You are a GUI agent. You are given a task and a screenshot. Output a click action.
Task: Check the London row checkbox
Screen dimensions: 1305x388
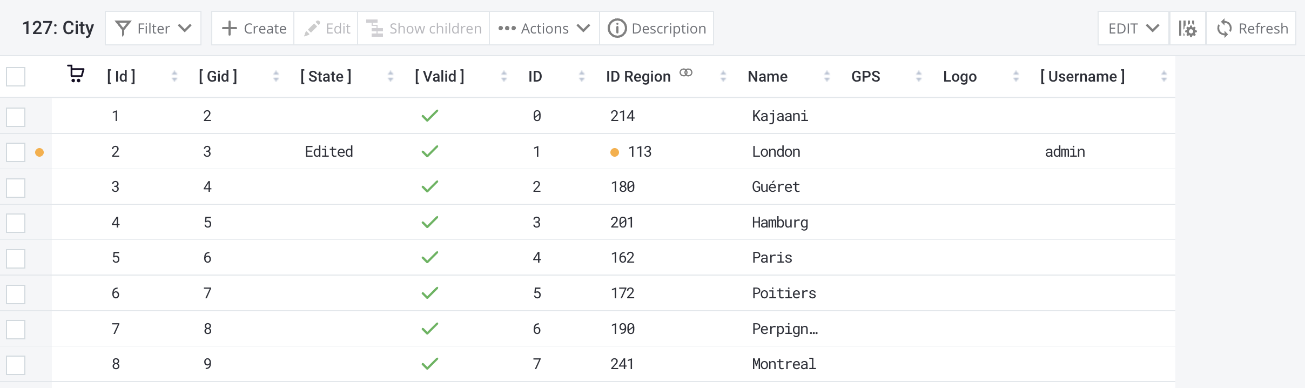click(x=16, y=152)
